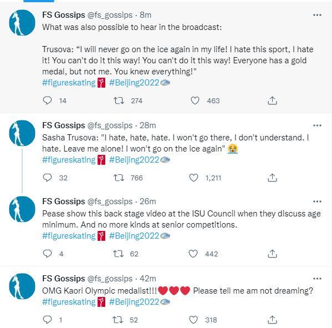332x328 pixels.
Task: Reply to the 8m Trusova broadcast tweet
Action: tap(47, 100)
